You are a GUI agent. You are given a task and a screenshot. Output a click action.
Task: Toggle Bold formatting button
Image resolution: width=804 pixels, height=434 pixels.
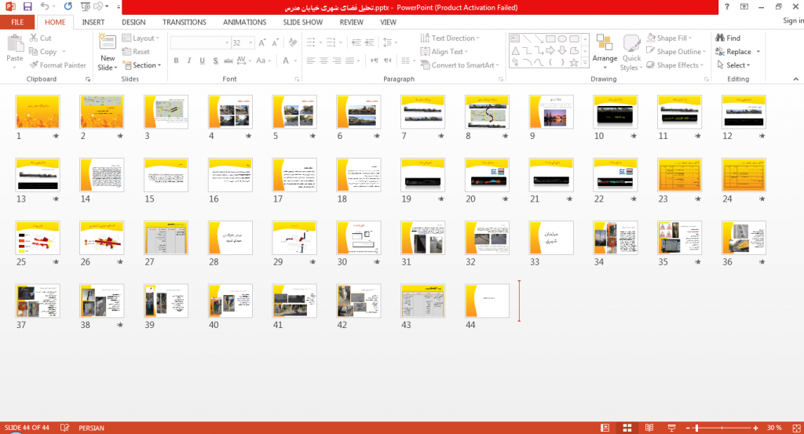click(x=176, y=60)
